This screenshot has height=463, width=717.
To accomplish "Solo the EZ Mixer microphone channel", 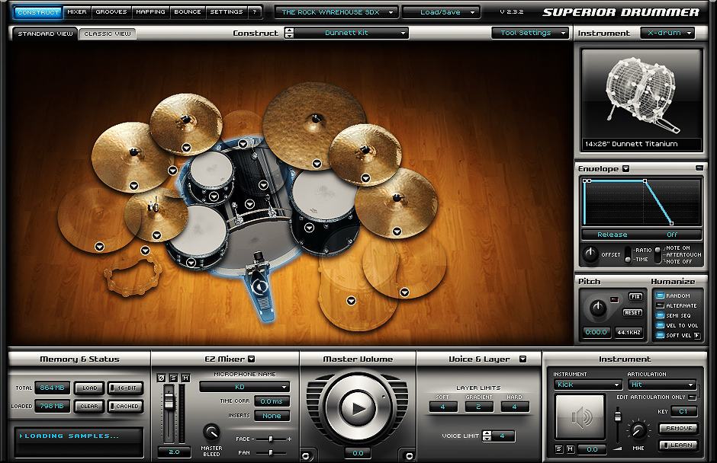I will (173, 378).
